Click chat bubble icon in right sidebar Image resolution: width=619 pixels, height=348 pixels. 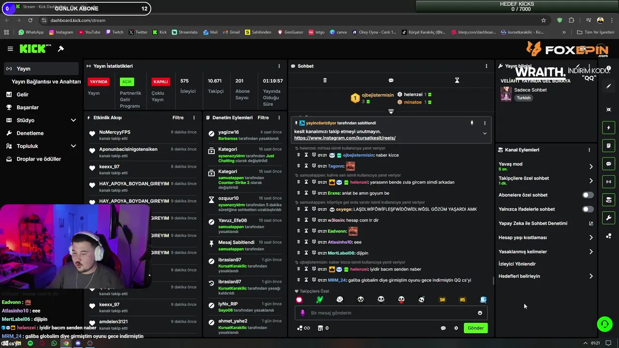coord(609,164)
